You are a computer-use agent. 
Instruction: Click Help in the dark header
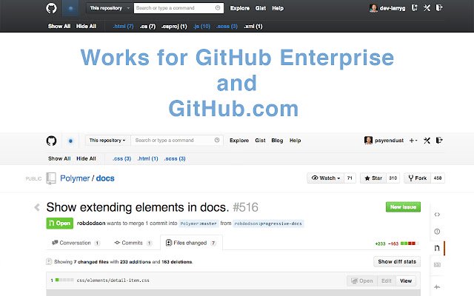(x=278, y=8)
